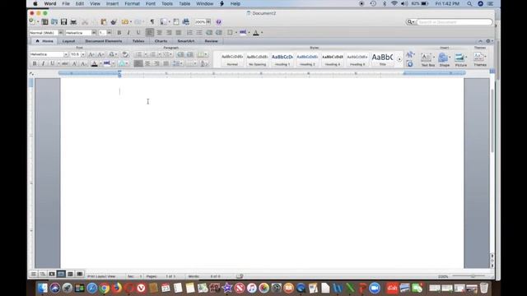Toggle center alignment in the formatting toolbar
The width and height of the screenshot is (527, 296).
pos(159,33)
